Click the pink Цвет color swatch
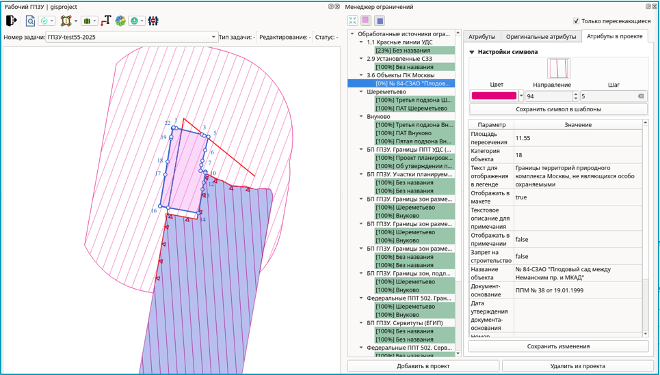 494,96
